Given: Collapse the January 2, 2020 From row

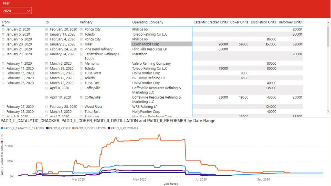Looking at the screenshot, I should 3,29.
